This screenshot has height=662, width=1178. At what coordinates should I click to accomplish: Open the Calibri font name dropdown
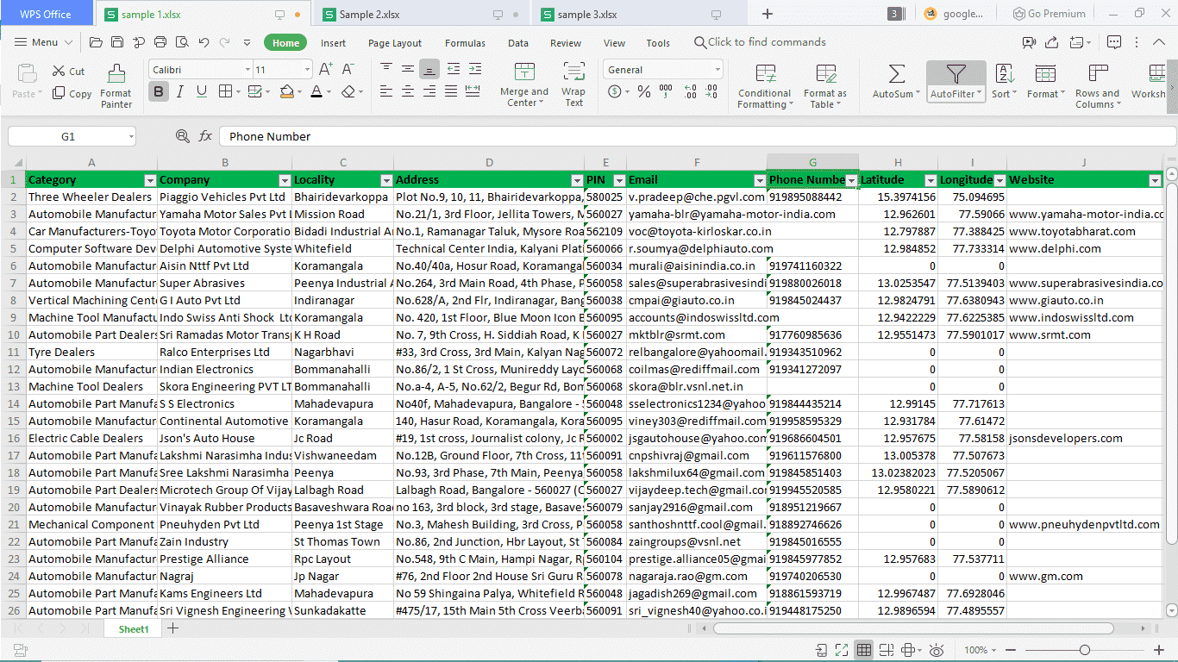click(x=246, y=70)
